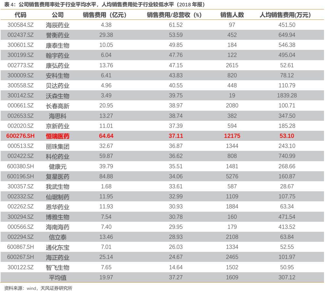
Task: Click average headcount 1609
Action: [x=232, y=277]
